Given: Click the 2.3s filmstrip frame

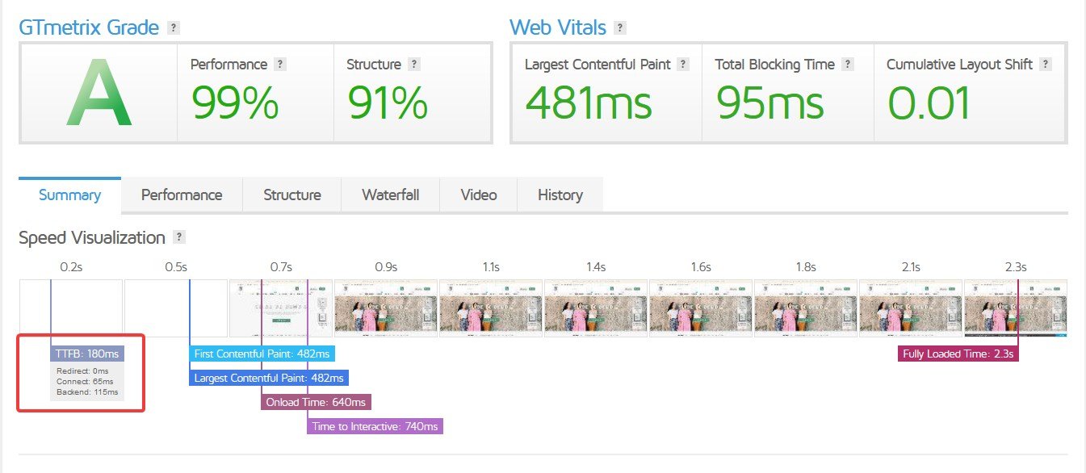Looking at the screenshot, I should (x=1016, y=308).
